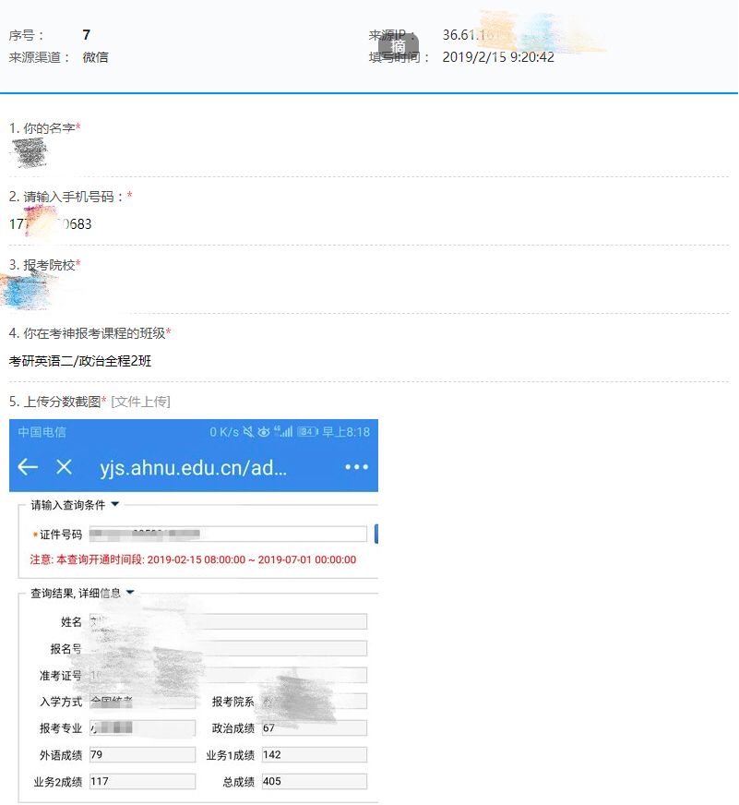Click the 早上8:18 time in the status bar
This screenshot has height=805, width=739.
(347, 431)
